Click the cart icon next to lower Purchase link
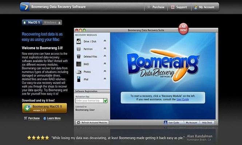242x145 pixels. (25, 118)
